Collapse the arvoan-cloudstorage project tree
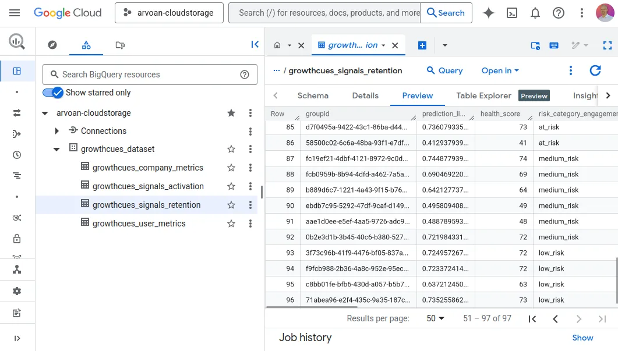The width and height of the screenshot is (618, 351). point(45,113)
